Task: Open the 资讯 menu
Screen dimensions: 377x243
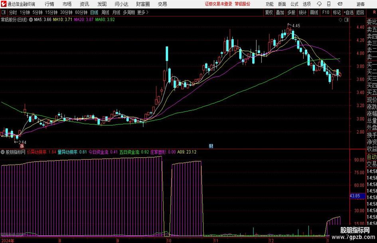Action: point(85,4)
